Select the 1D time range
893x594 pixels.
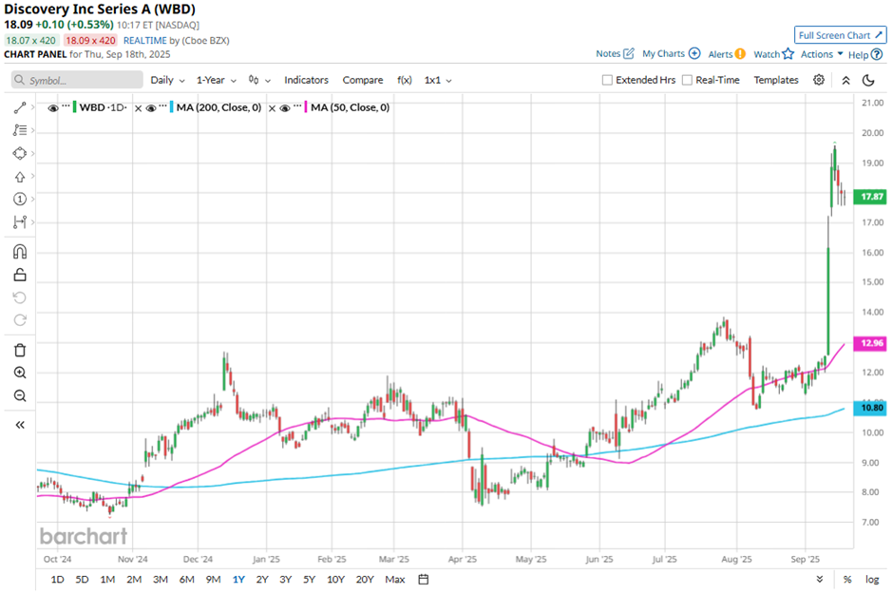58,579
